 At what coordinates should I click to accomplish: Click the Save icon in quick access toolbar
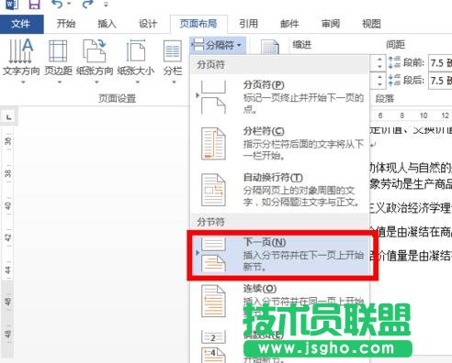tap(34, 5)
